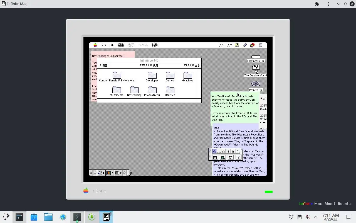Image resolution: width=356 pixels, height=223 pixels.
Task: Switch input palette to full-width katakana ア mode
Action: tap(219, 151)
